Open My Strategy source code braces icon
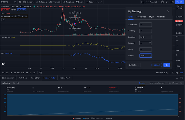 [x=19, y=16]
